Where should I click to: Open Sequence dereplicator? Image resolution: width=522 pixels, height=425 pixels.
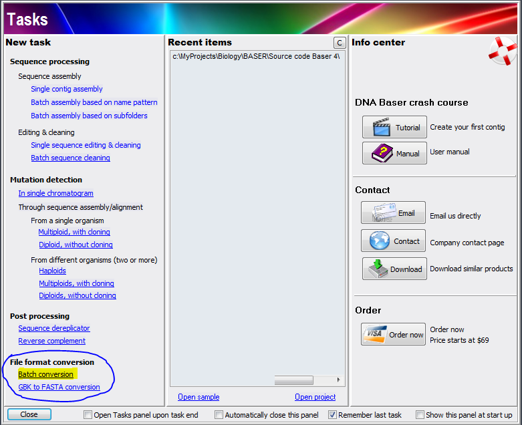[54, 328]
